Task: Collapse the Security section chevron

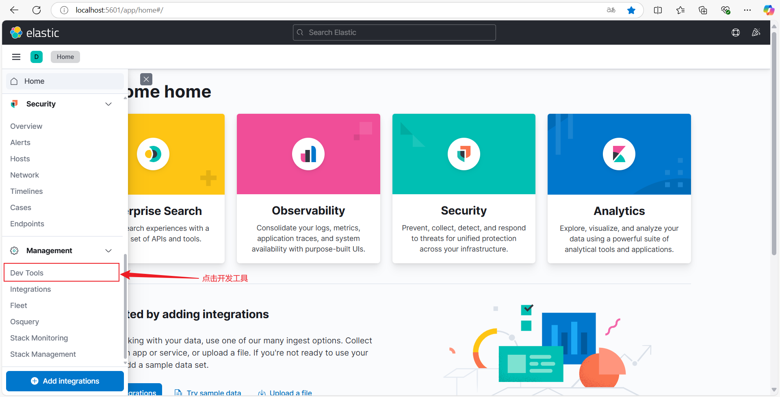Action: click(x=108, y=104)
